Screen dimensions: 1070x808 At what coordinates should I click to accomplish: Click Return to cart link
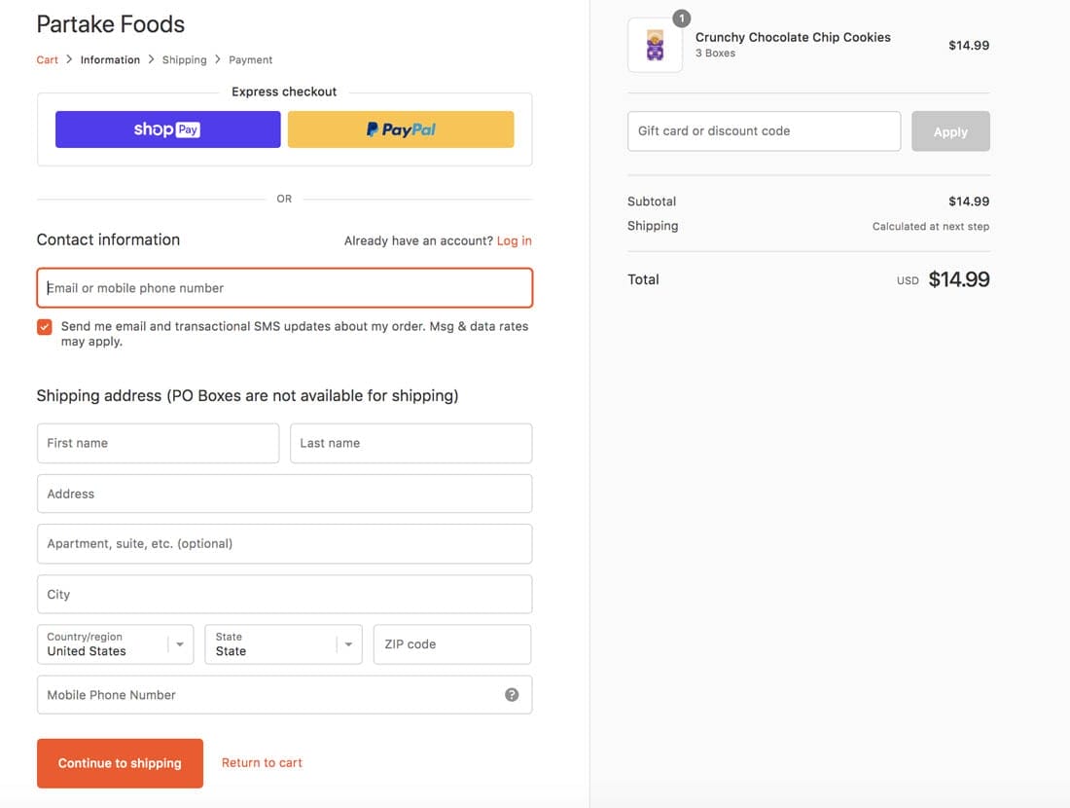pyautogui.click(x=262, y=763)
